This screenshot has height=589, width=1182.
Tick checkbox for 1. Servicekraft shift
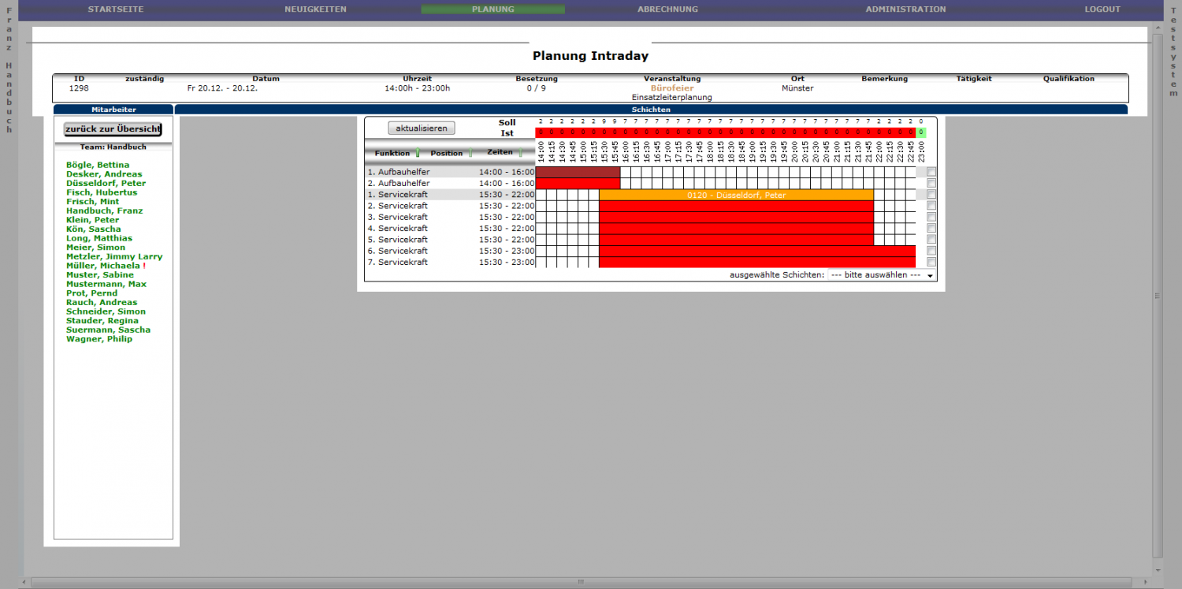point(931,195)
